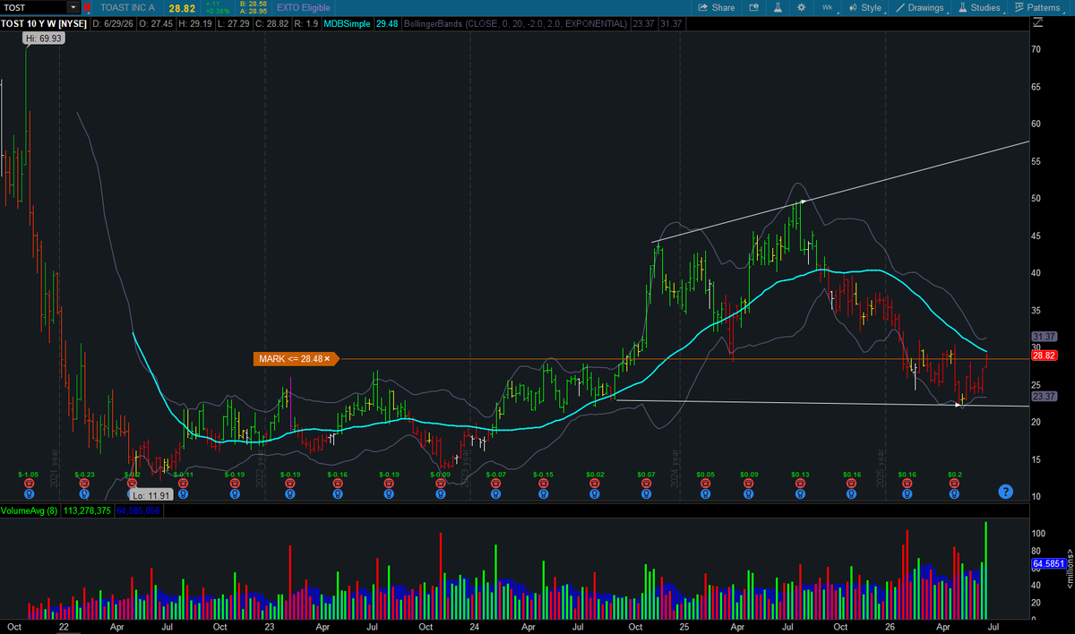
Task: Click the blue earnings icon under $-0.09
Action: (x=439, y=493)
